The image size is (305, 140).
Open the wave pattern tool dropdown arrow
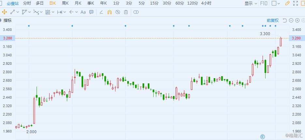click(41, 12)
